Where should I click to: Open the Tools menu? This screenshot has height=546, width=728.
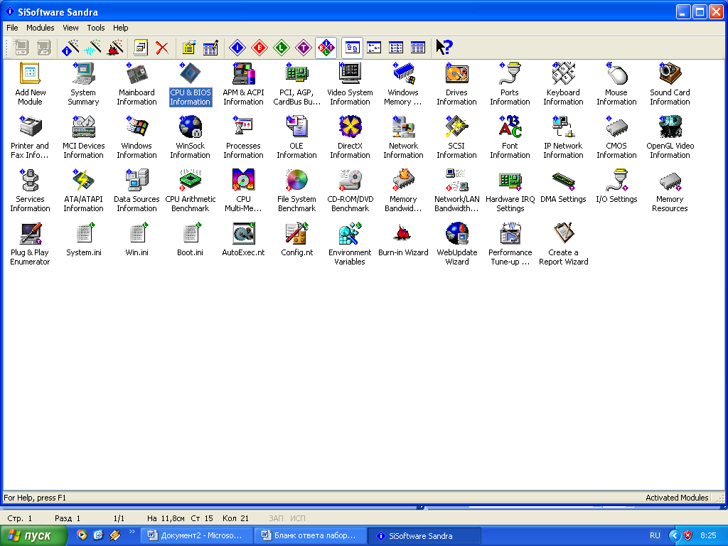pyautogui.click(x=96, y=28)
